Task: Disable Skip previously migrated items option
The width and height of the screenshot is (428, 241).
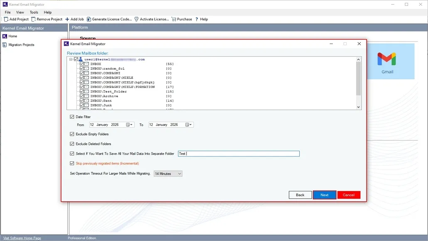Action: (x=72, y=163)
